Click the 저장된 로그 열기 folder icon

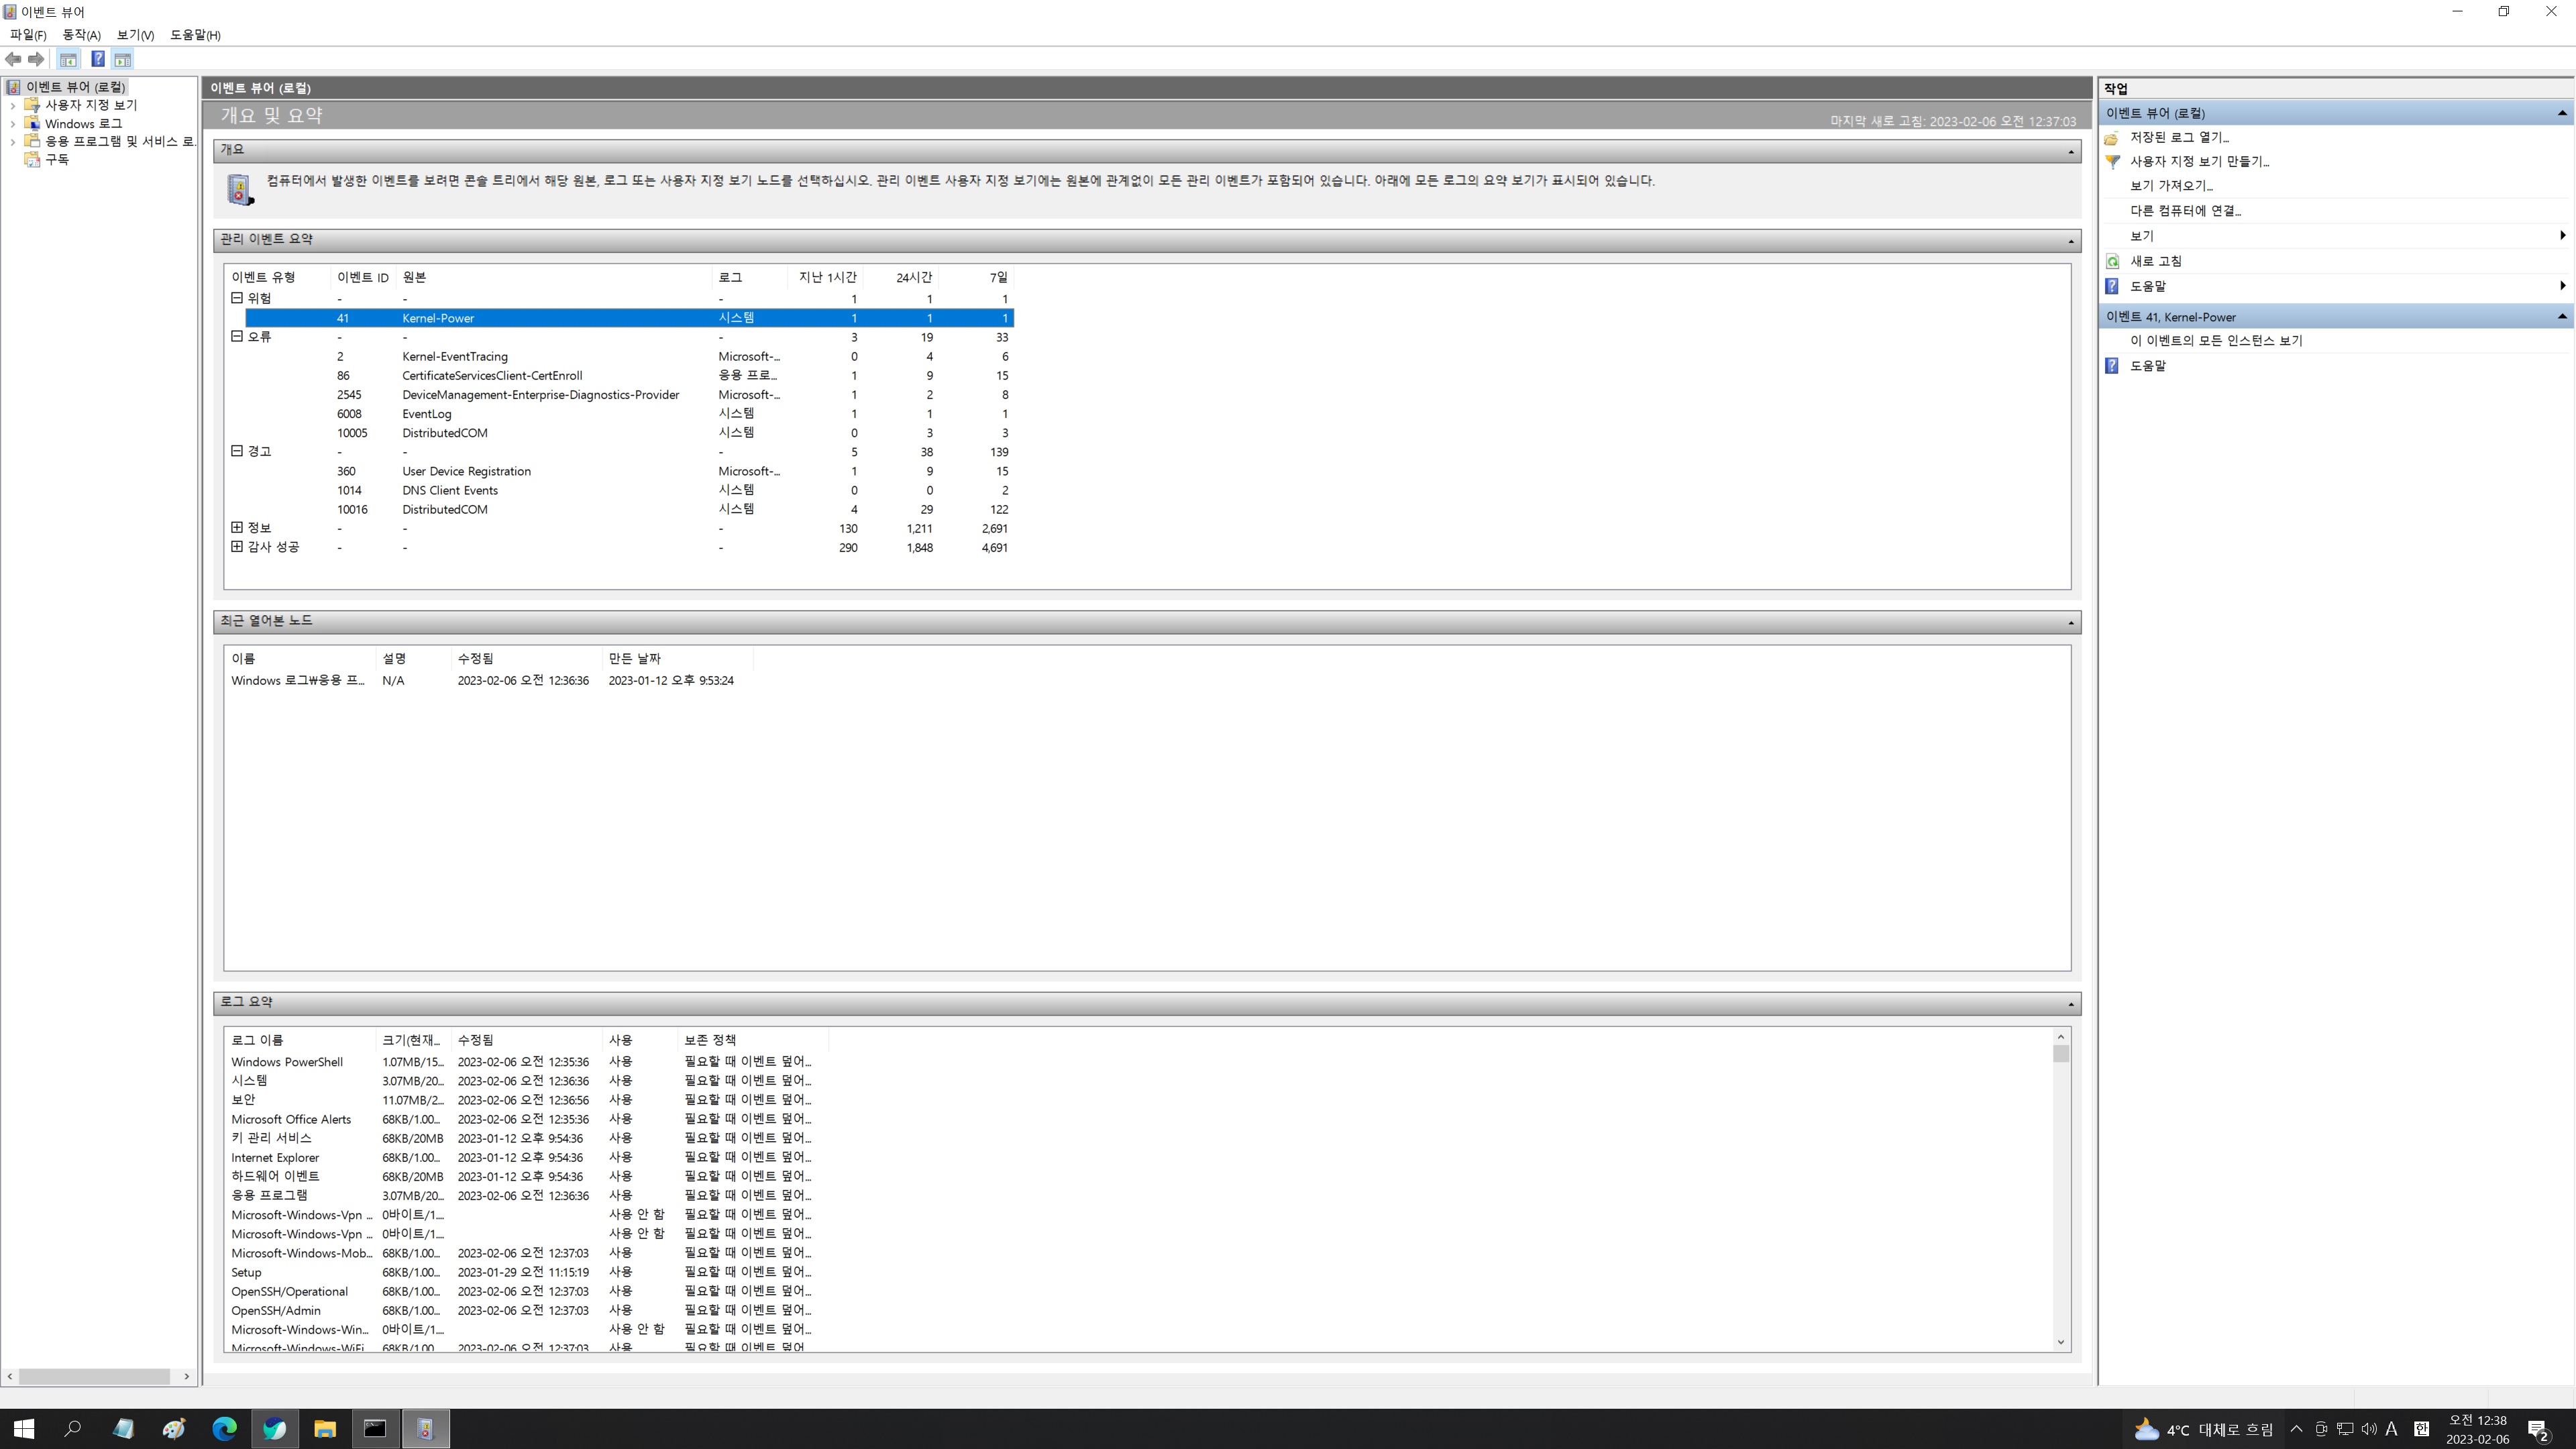pyautogui.click(x=2111, y=138)
